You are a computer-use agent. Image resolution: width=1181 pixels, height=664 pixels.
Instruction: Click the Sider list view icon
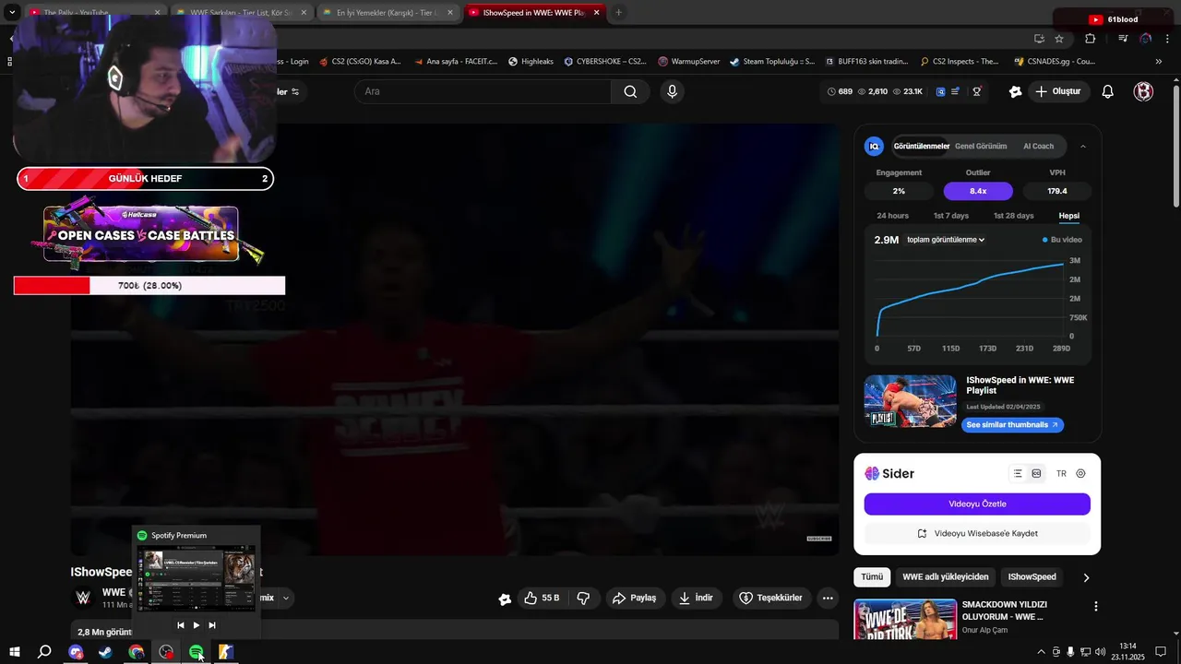(x=1018, y=473)
